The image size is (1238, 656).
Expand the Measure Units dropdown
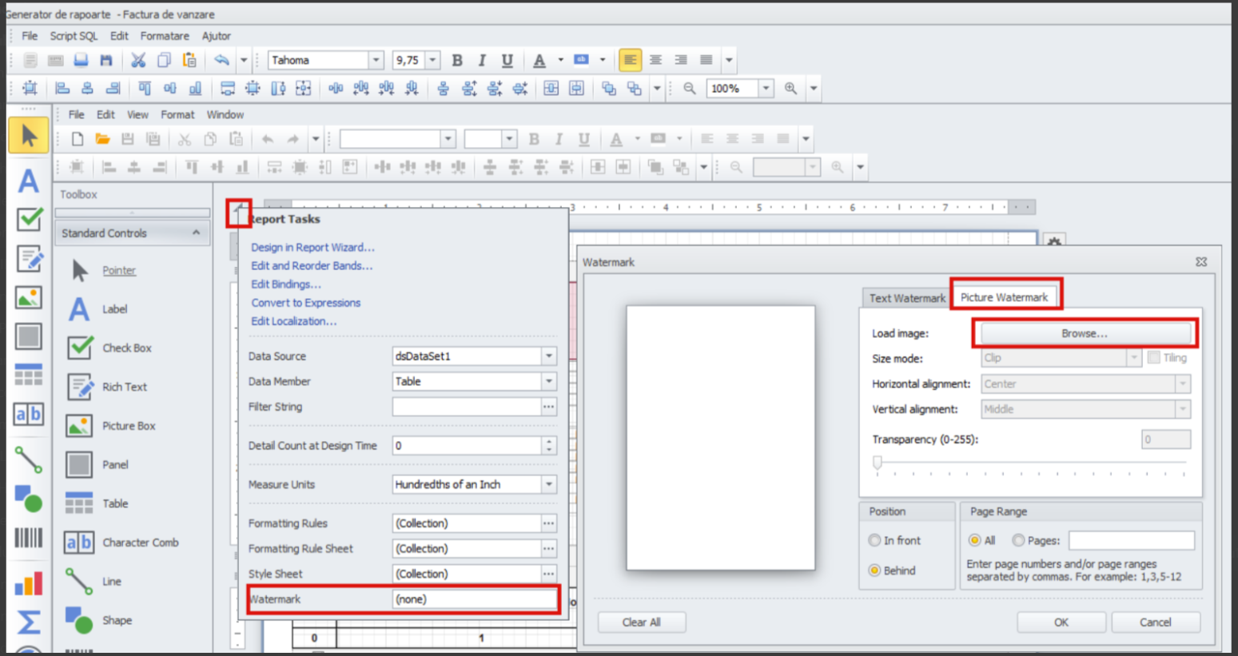(x=549, y=484)
